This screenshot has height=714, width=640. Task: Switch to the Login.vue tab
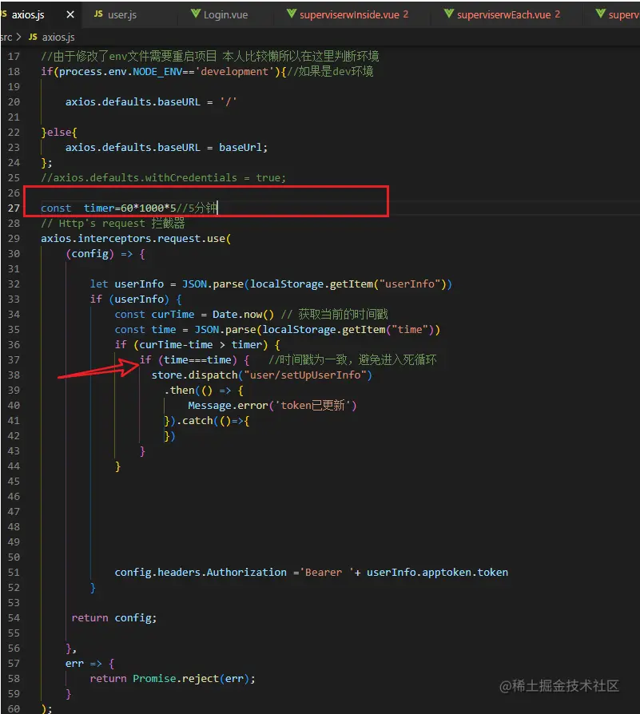(x=225, y=14)
